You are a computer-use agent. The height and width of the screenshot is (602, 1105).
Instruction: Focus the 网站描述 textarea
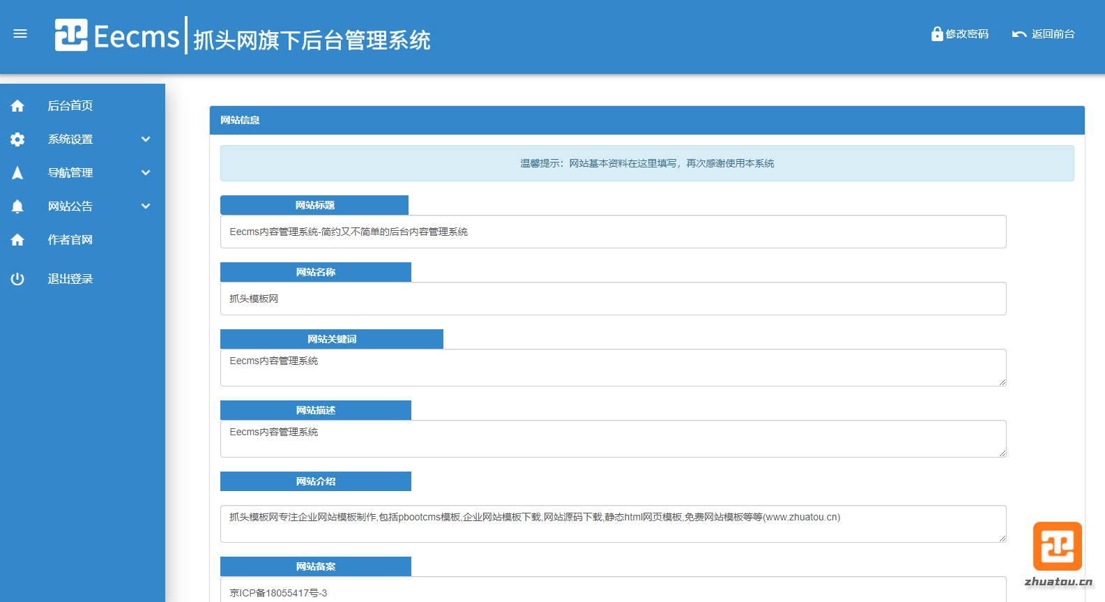coord(614,439)
